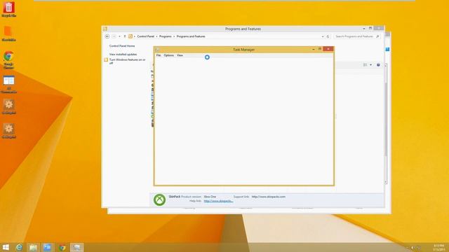The image size is (449, 252).
Task: Click the Up arrow in address bar
Action: tap(125, 36)
